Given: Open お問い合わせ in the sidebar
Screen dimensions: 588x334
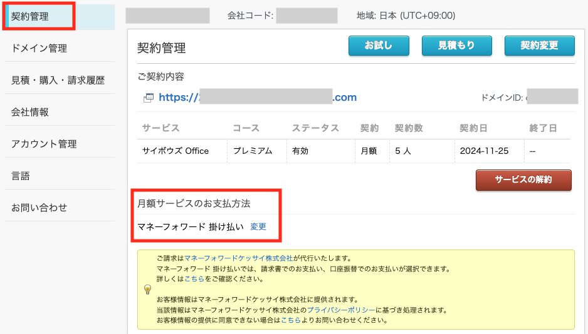Looking at the screenshot, I should [x=39, y=208].
